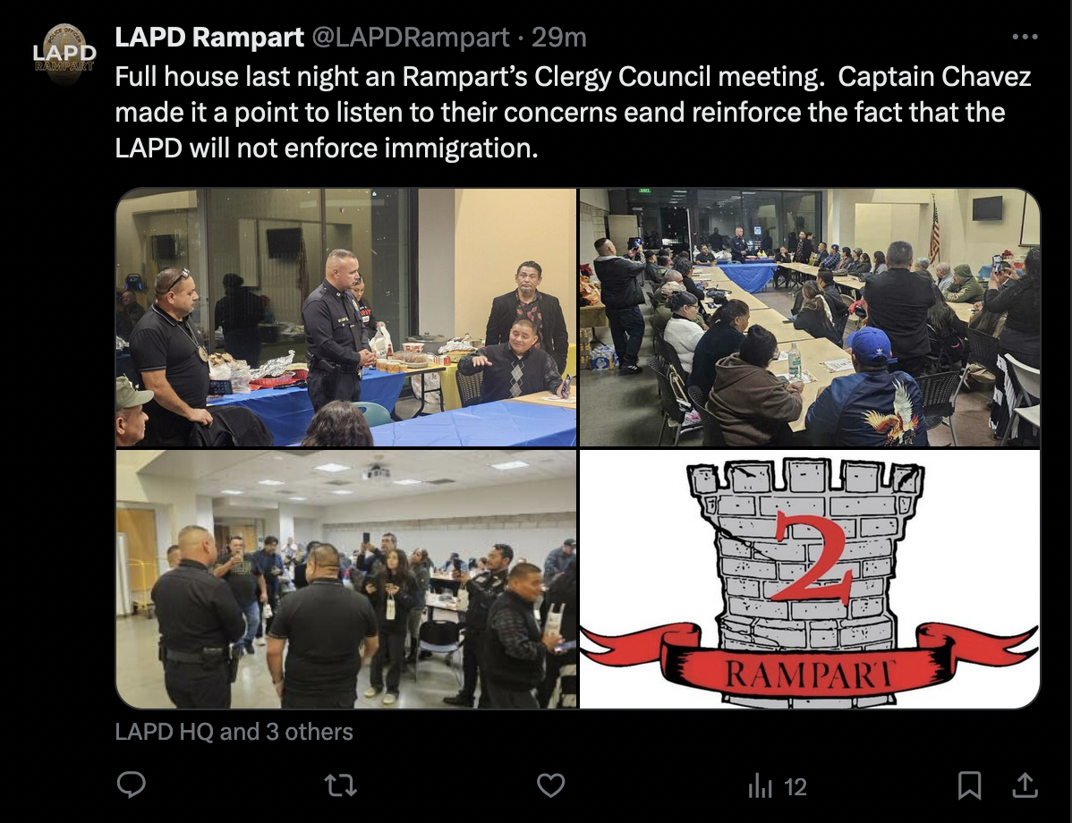Screen dimensions: 1072x823
Task: Click tweet line about listening to concerns
Action: pyautogui.click(x=560, y=112)
